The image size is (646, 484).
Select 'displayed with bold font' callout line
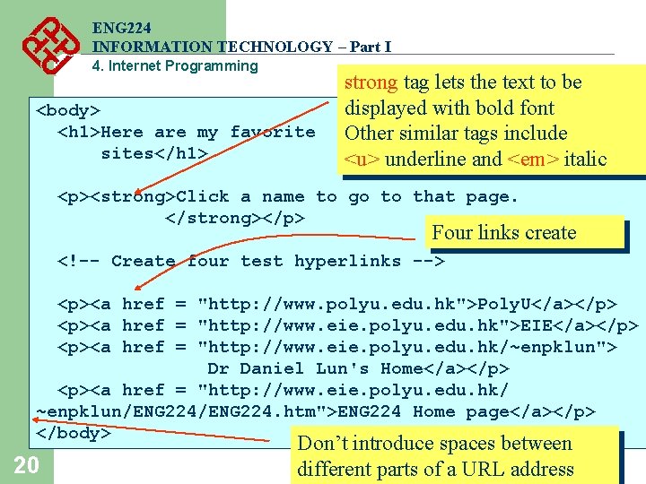click(450, 108)
